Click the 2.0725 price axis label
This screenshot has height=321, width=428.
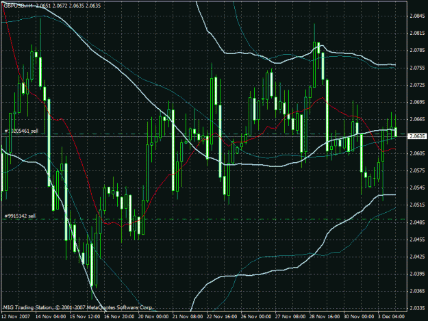click(x=417, y=85)
